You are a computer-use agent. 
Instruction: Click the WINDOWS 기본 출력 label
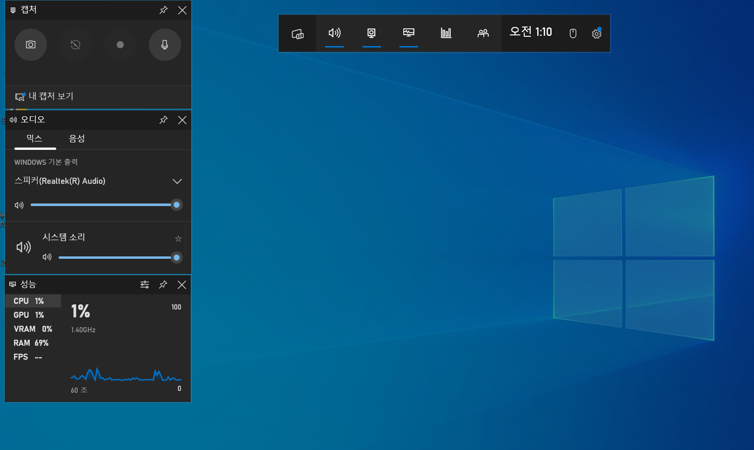[x=46, y=162]
